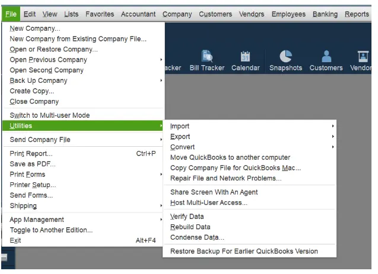Expand the Export submenu
The width and height of the screenshot is (378, 274).
tap(250, 137)
